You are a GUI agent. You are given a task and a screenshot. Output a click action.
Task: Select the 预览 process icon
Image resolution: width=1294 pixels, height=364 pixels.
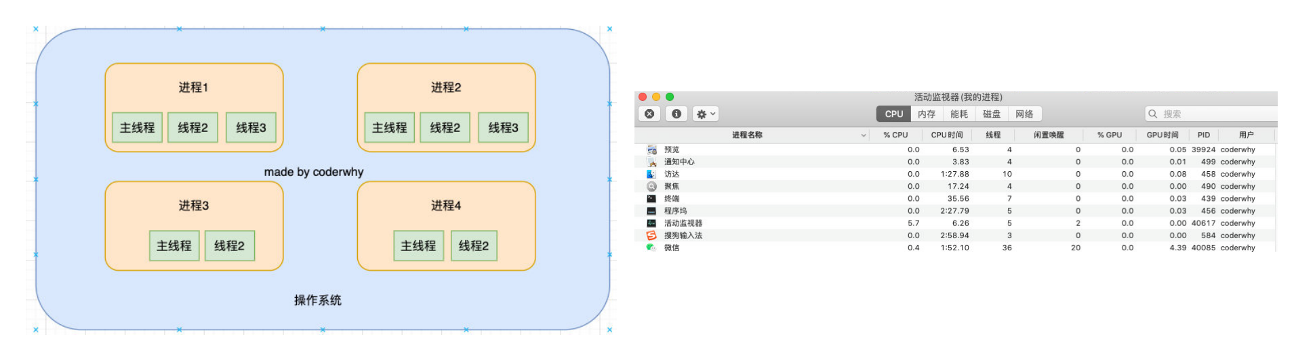[651, 150]
